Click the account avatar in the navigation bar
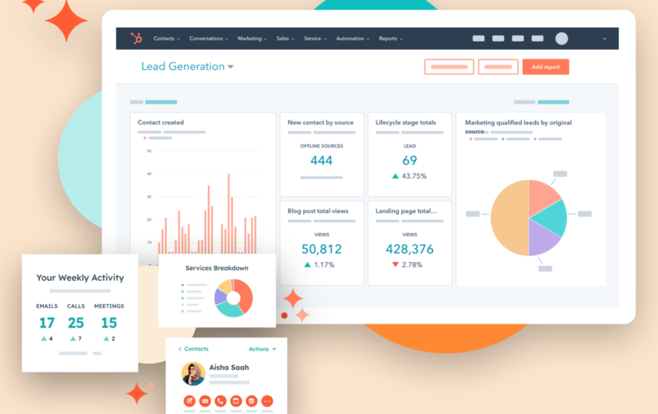658x414 pixels. [x=561, y=38]
